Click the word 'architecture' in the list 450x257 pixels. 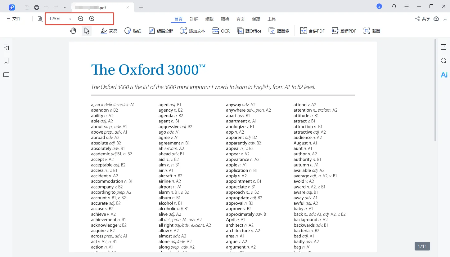tap(238, 231)
